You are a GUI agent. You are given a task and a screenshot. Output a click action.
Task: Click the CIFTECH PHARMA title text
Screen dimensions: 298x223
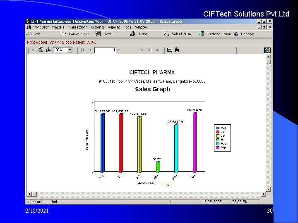tap(152, 72)
